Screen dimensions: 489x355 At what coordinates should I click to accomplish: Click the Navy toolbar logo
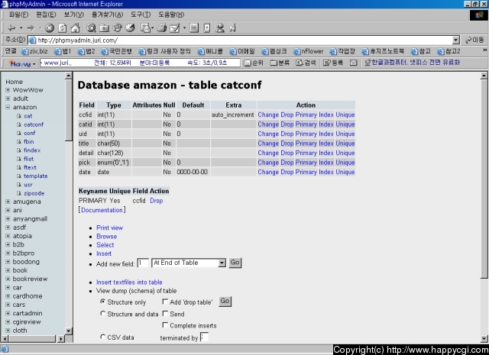(x=21, y=63)
